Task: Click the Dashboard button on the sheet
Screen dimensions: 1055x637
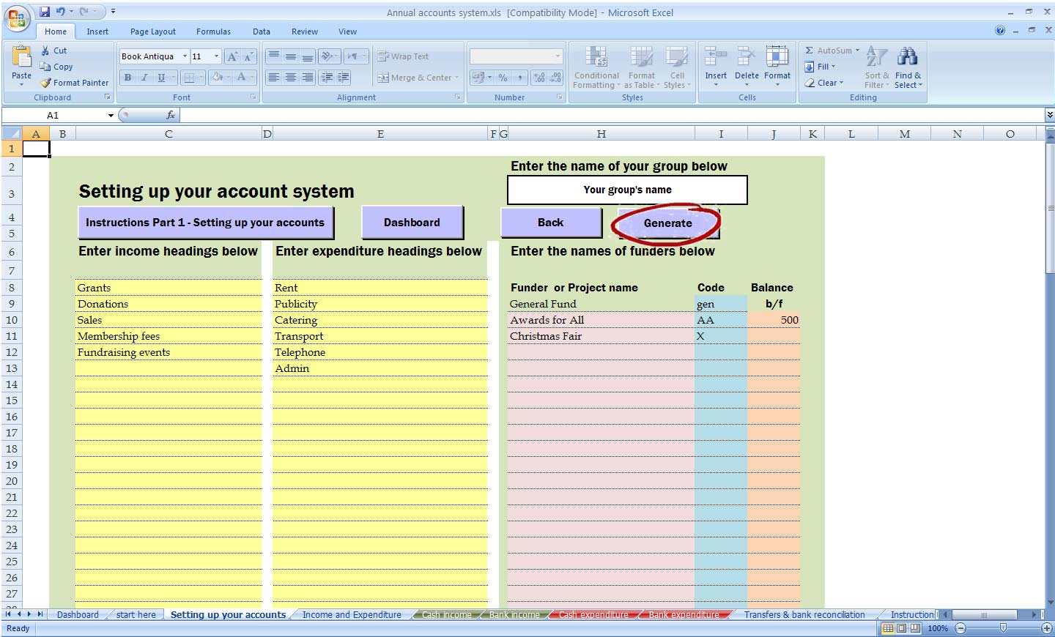Action: pyautogui.click(x=412, y=223)
